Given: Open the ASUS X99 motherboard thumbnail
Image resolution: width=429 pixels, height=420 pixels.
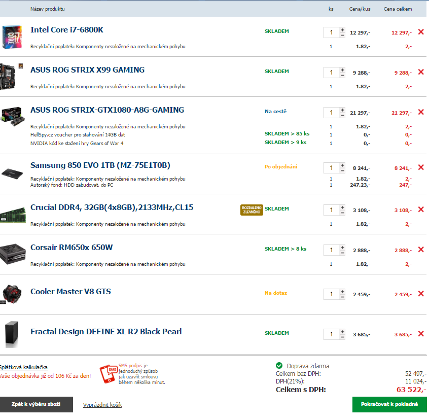Looking at the screenshot, I should 11,76.
